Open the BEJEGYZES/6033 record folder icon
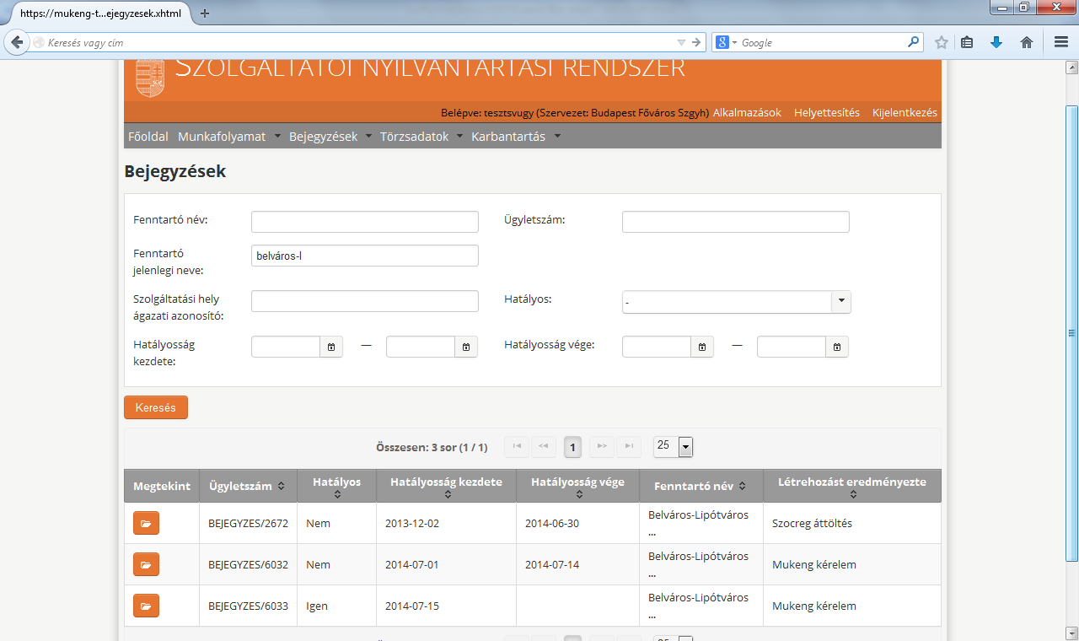The width and height of the screenshot is (1079, 641). (146, 606)
